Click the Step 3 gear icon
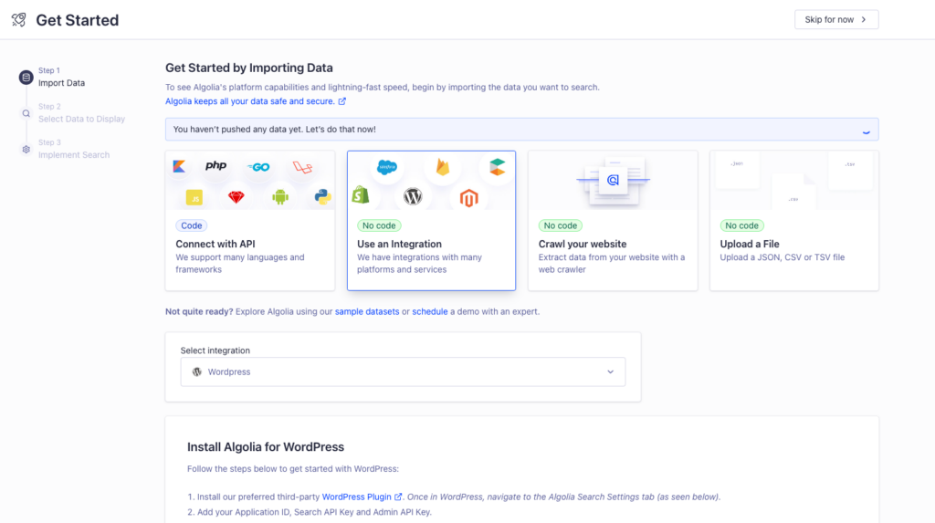Screen dimensions: 935x523 (26, 149)
